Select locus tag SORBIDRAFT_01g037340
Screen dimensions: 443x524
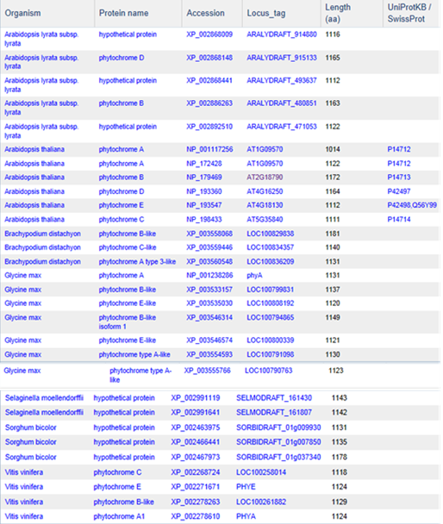click(x=278, y=457)
